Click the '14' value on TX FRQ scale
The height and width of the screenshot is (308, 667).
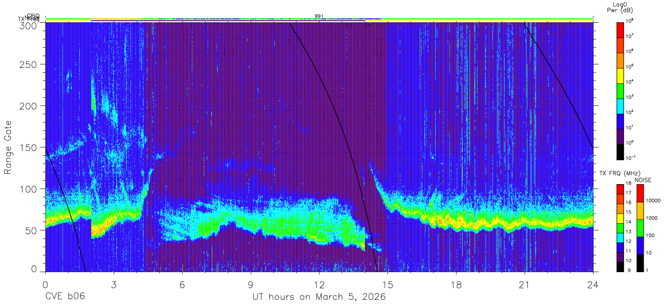click(629, 222)
